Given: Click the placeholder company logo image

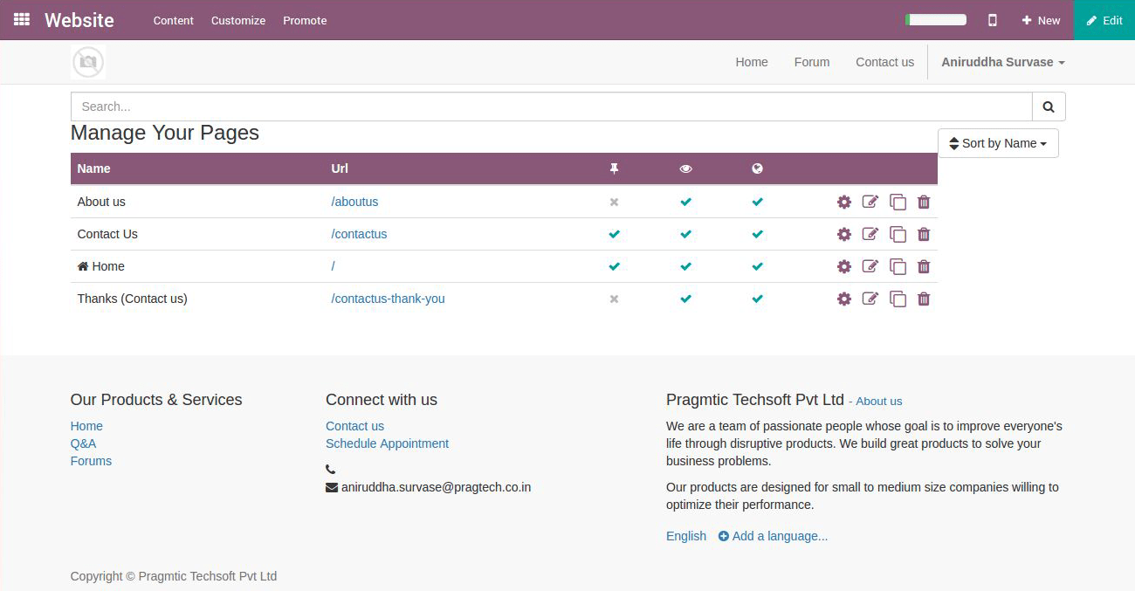Looking at the screenshot, I should (x=88, y=63).
